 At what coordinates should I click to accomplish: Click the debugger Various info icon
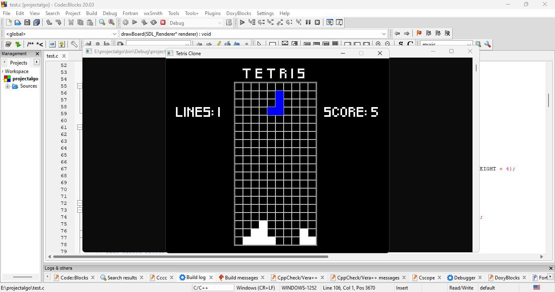coord(339,23)
